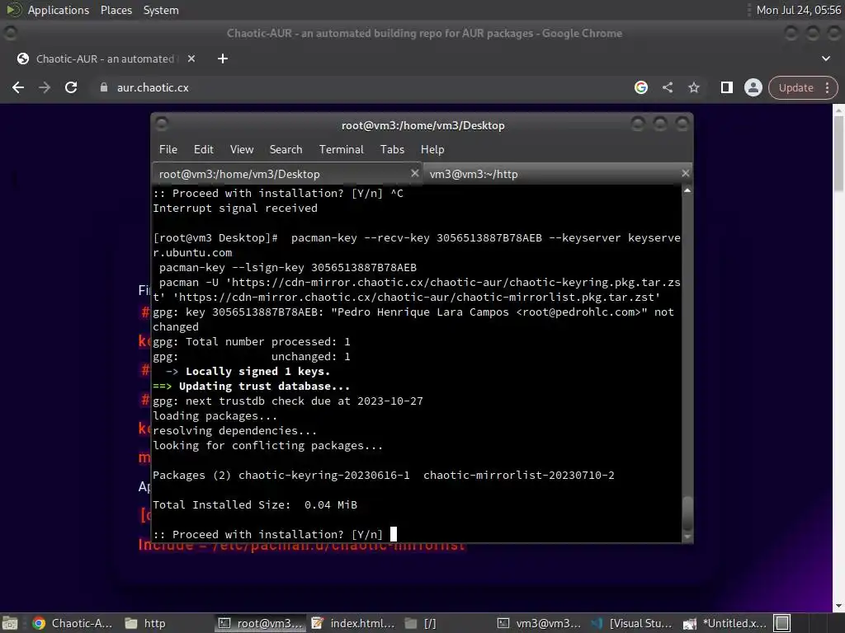Close the root@vm3 terminal tab
The height and width of the screenshot is (633, 845).
coord(414,173)
